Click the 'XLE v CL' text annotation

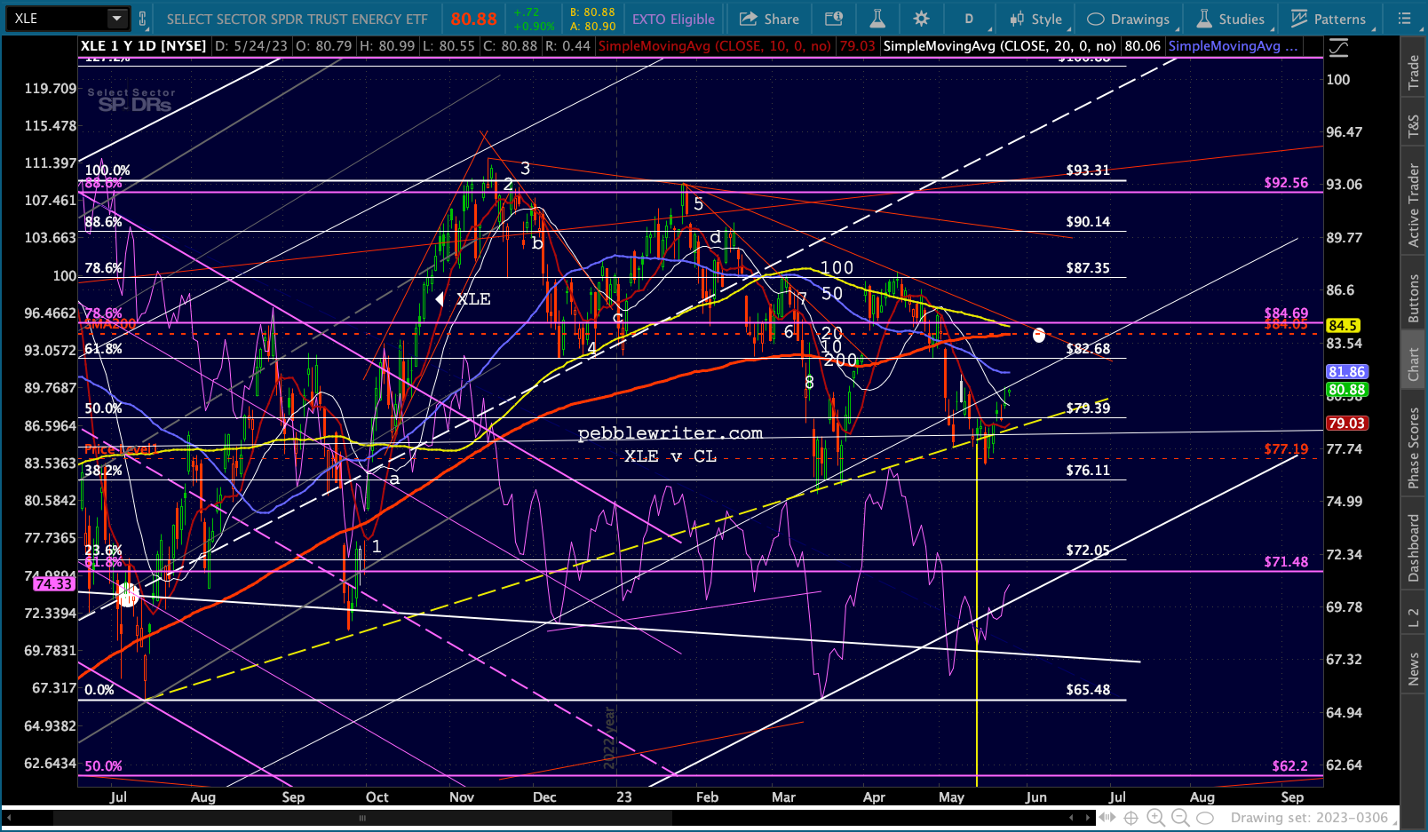670,456
